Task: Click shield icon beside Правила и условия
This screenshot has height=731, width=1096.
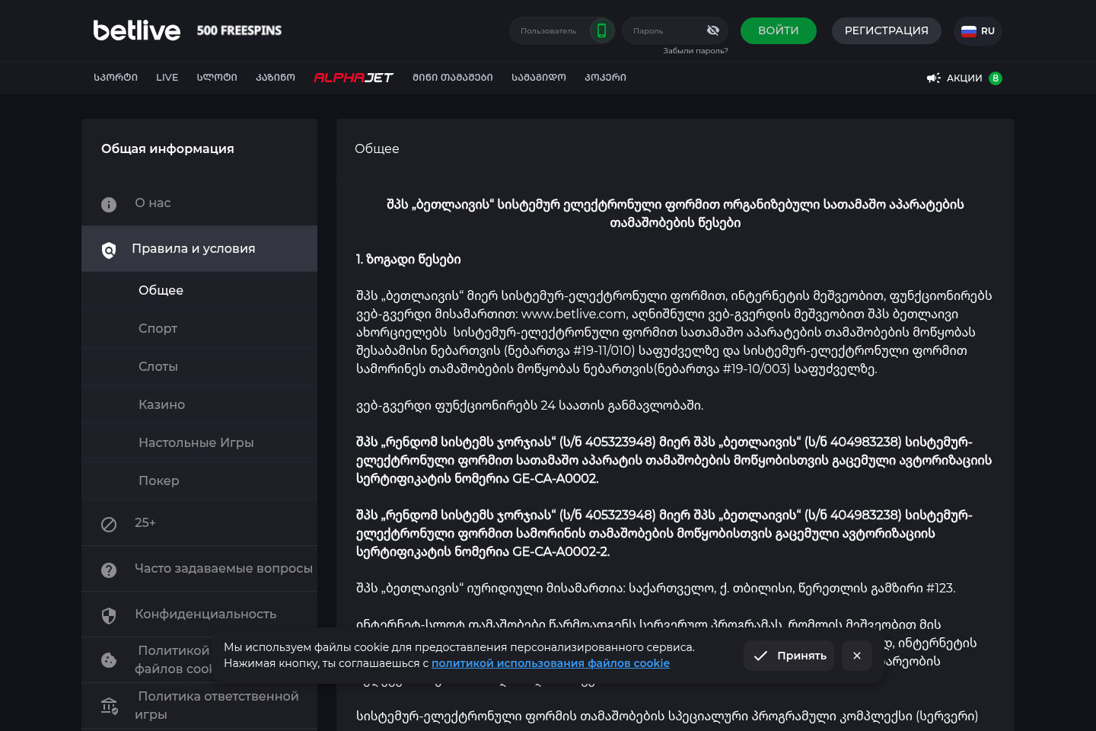Action: click(109, 250)
